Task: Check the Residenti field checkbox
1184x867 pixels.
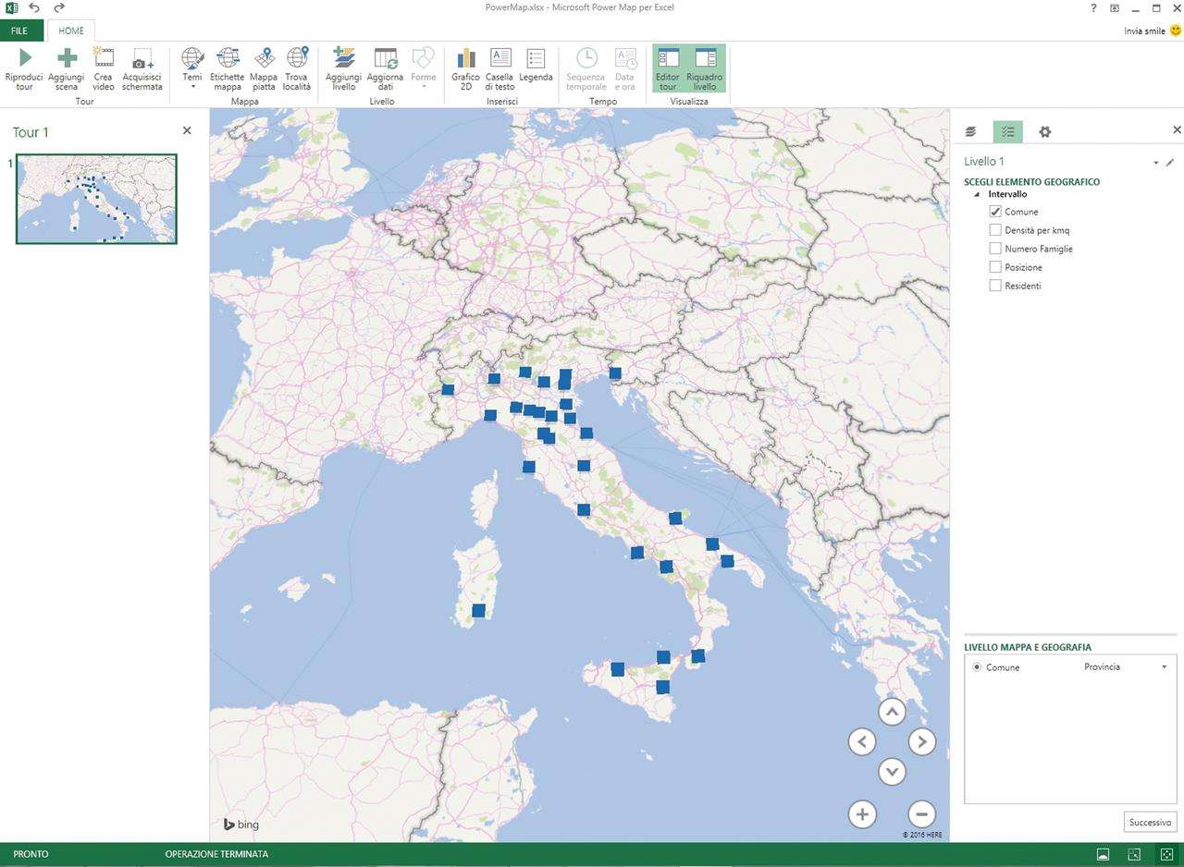Action: [x=995, y=286]
